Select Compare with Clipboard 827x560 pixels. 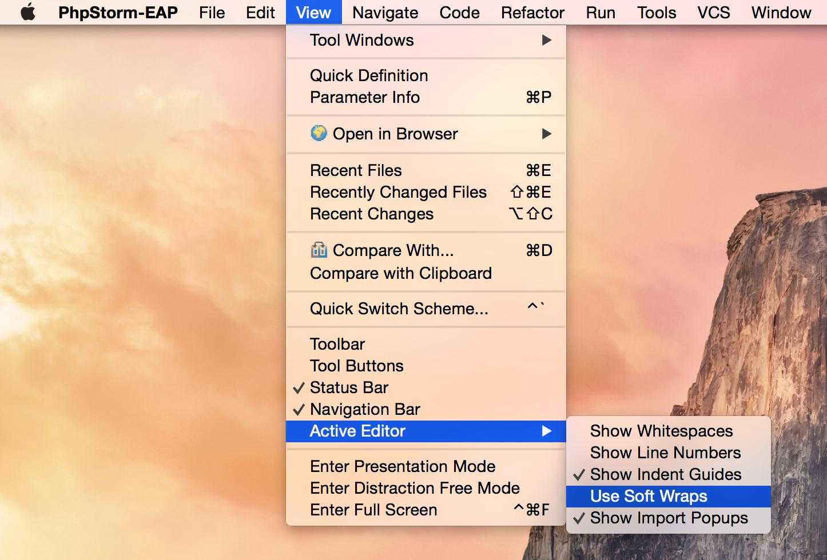tap(400, 273)
